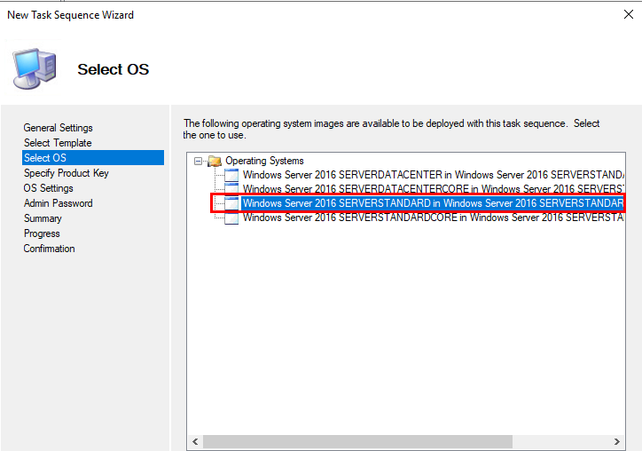The height and width of the screenshot is (451, 642).
Task: Select Windows Server 2016 SERVERSTANDARD entry
Action: click(x=433, y=203)
